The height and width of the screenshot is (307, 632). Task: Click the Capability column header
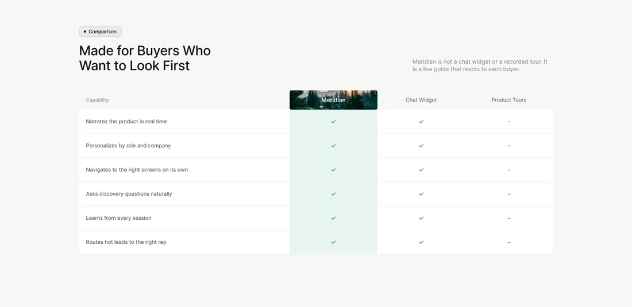(97, 100)
